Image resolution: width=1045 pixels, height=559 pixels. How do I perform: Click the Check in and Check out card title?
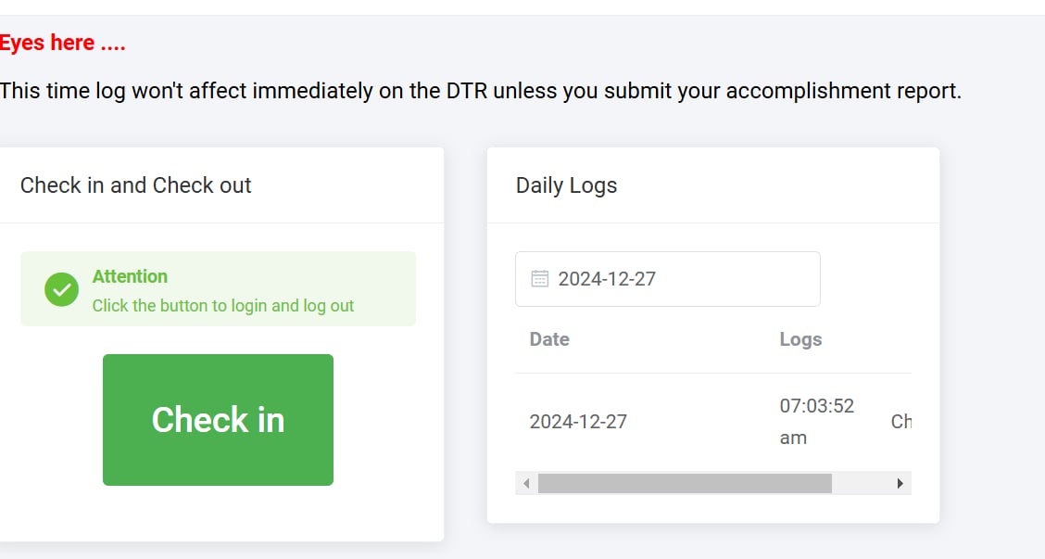136,185
